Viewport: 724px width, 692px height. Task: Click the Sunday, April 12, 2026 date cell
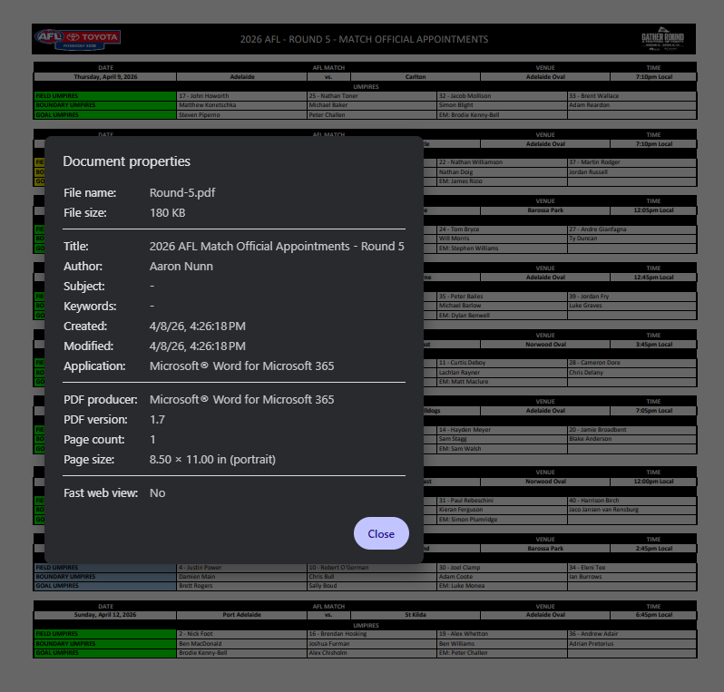105,614
